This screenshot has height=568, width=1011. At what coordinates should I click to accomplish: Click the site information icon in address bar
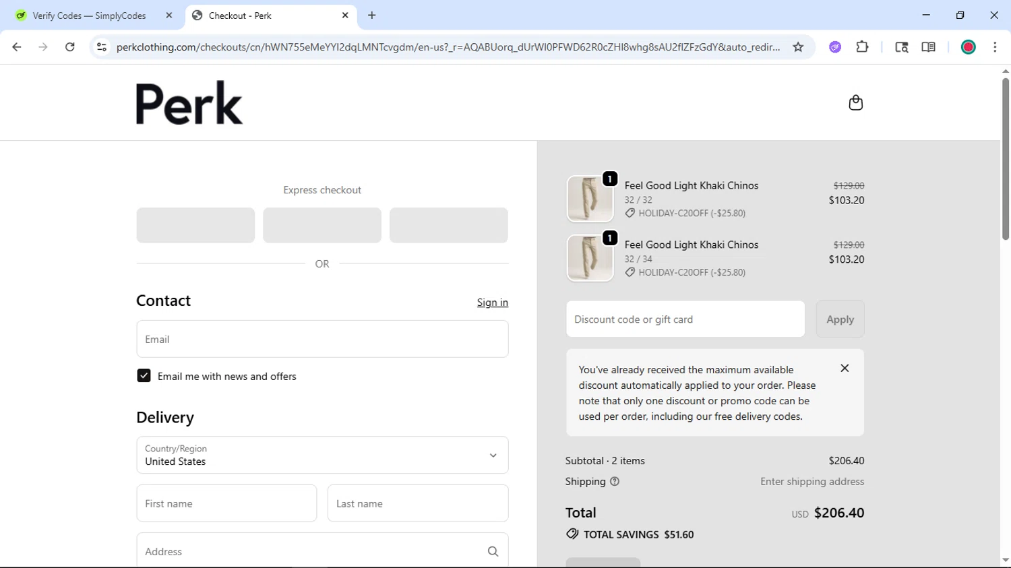102,47
